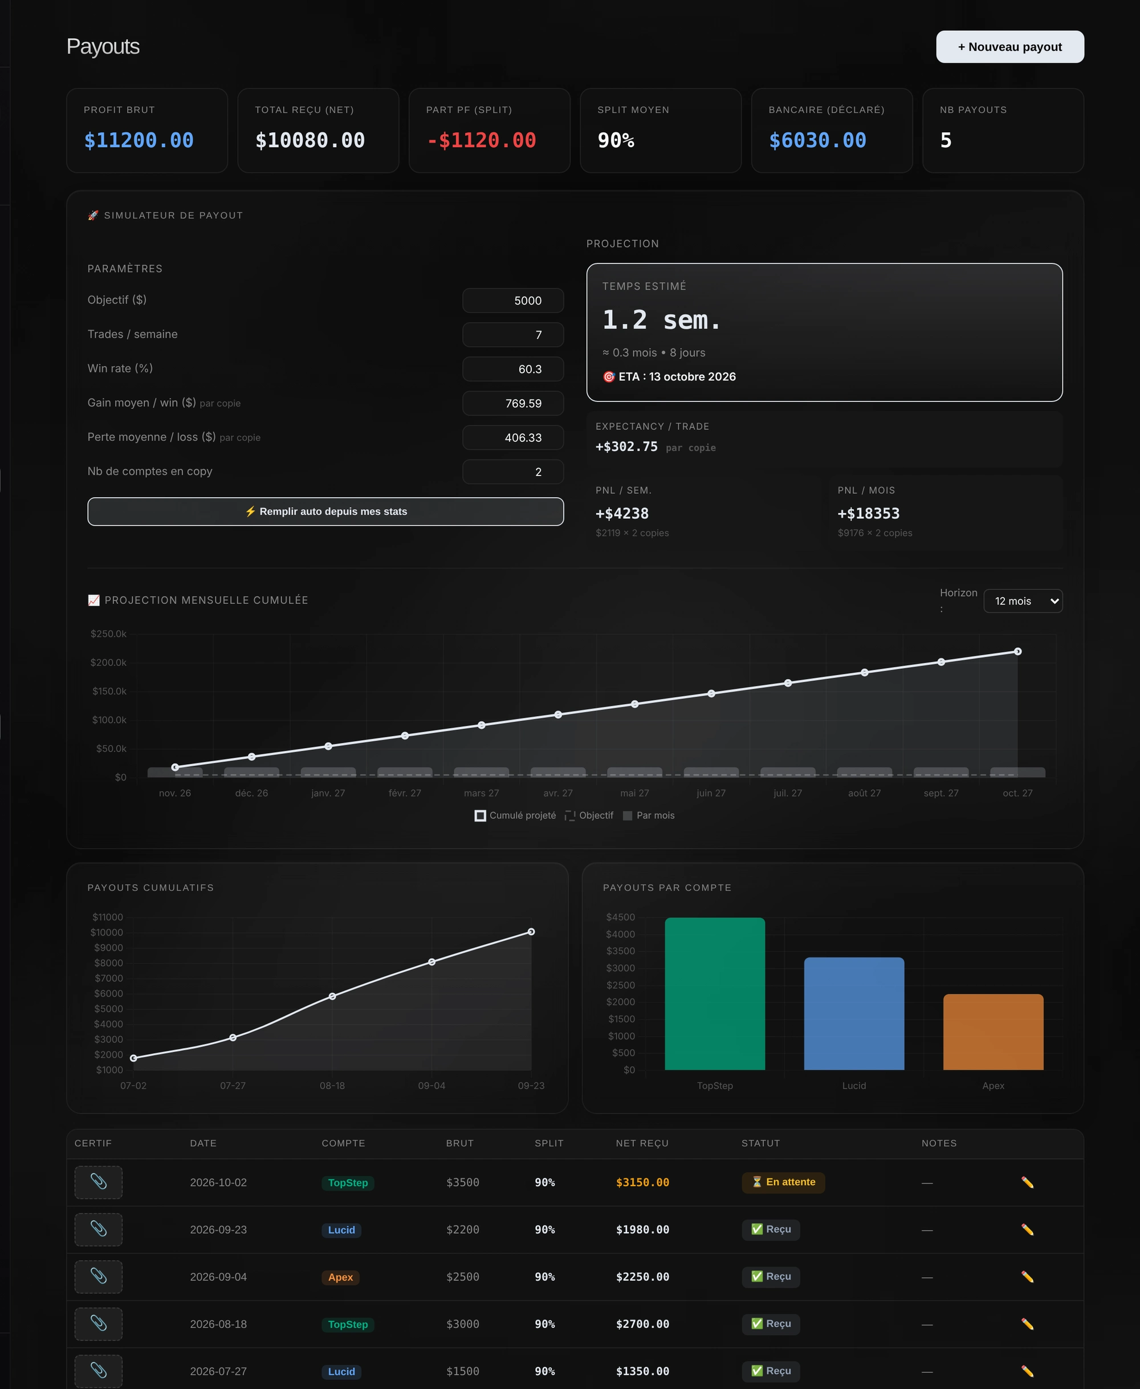
Task: Click the orange Apex bar
Action: [x=993, y=1031]
